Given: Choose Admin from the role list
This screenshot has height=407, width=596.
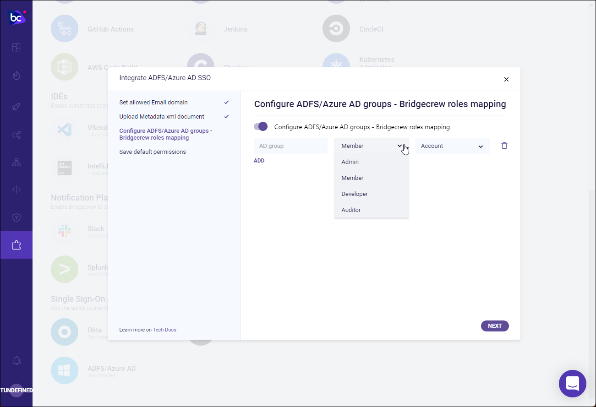Looking at the screenshot, I should (371, 162).
